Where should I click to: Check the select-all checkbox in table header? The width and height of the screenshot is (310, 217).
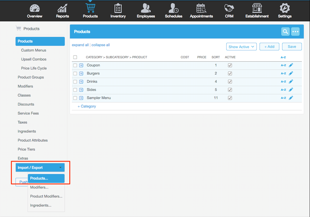[x=75, y=57]
